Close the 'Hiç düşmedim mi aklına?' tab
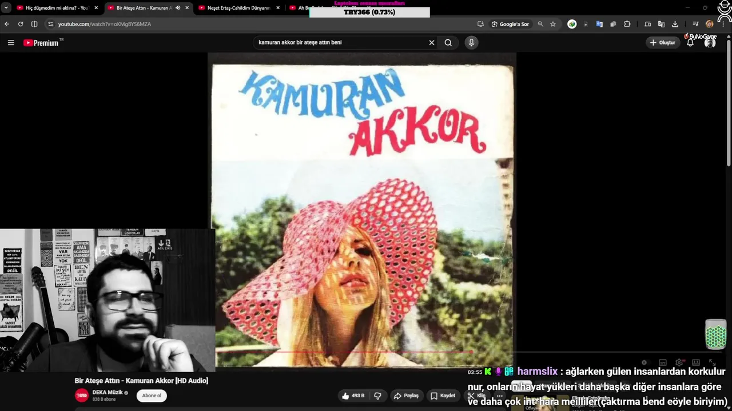 tap(96, 8)
